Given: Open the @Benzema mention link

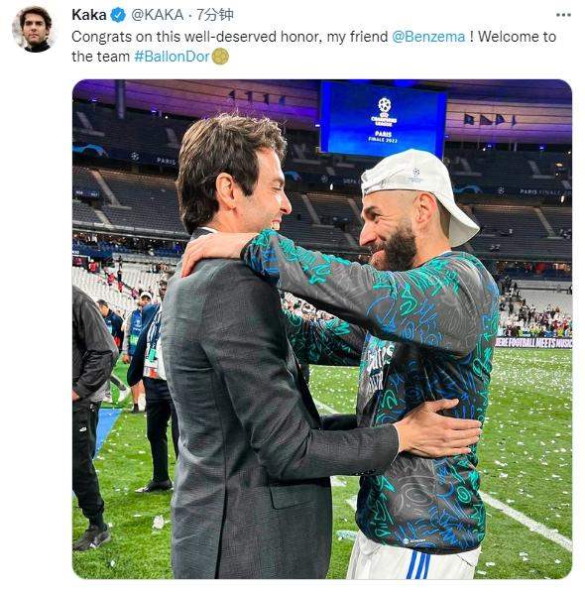Looking at the screenshot, I should coord(428,37).
